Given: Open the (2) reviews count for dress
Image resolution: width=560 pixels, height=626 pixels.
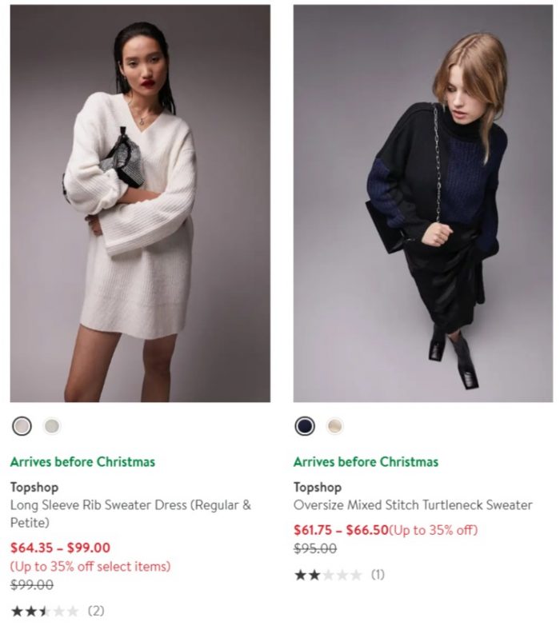Looking at the screenshot, I should pyautogui.click(x=96, y=612).
